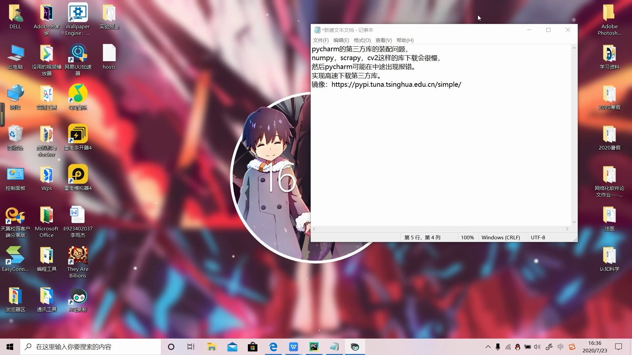
Task: Open Notepad 格式(O) menu
Action: pos(362,40)
